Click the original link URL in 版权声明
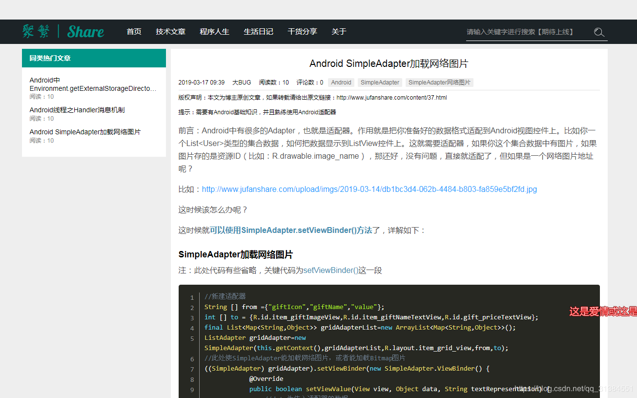The height and width of the screenshot is (398, 637). 391,98
